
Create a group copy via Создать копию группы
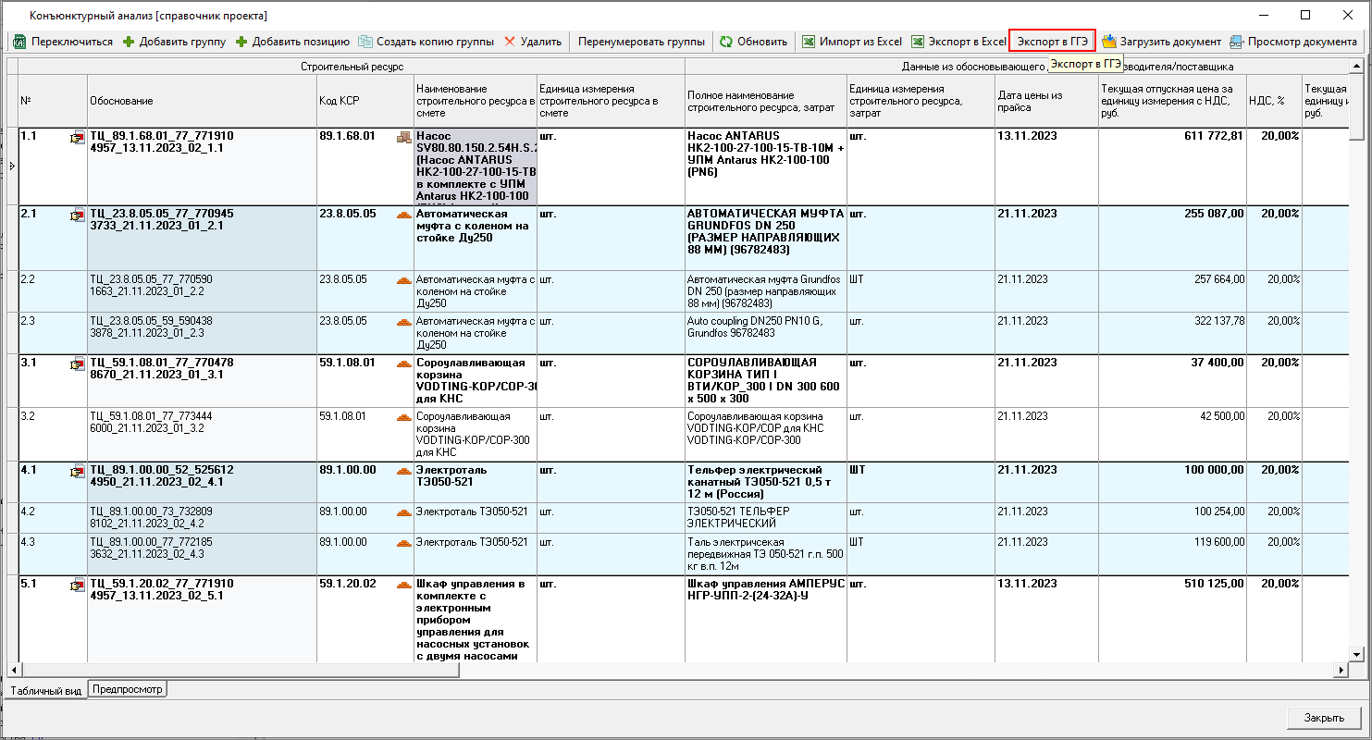(x=426, y=42)
